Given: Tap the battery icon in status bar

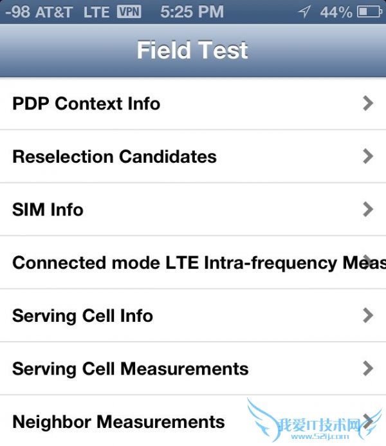Looking at the screenshot, I should point(370,12).
